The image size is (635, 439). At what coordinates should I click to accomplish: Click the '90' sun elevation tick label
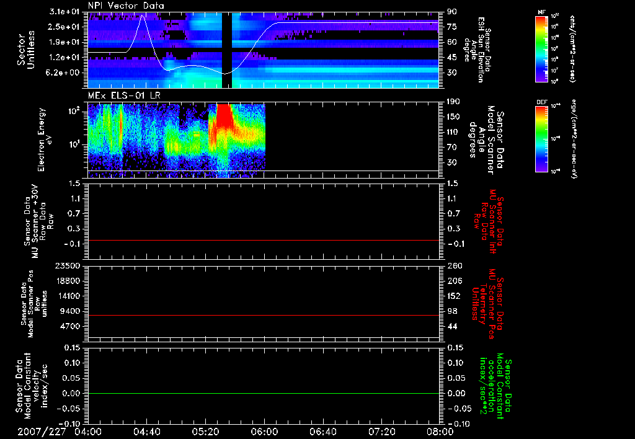point(451,12)
